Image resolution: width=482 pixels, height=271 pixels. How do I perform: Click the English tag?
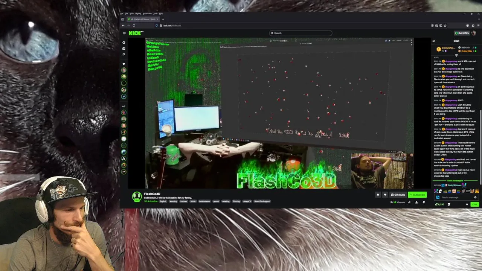click(163, 201)
